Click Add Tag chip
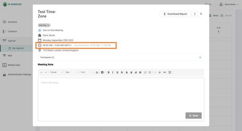 [x=44, y=25]
